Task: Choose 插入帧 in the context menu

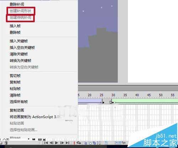Action: (x=15, y=26)
